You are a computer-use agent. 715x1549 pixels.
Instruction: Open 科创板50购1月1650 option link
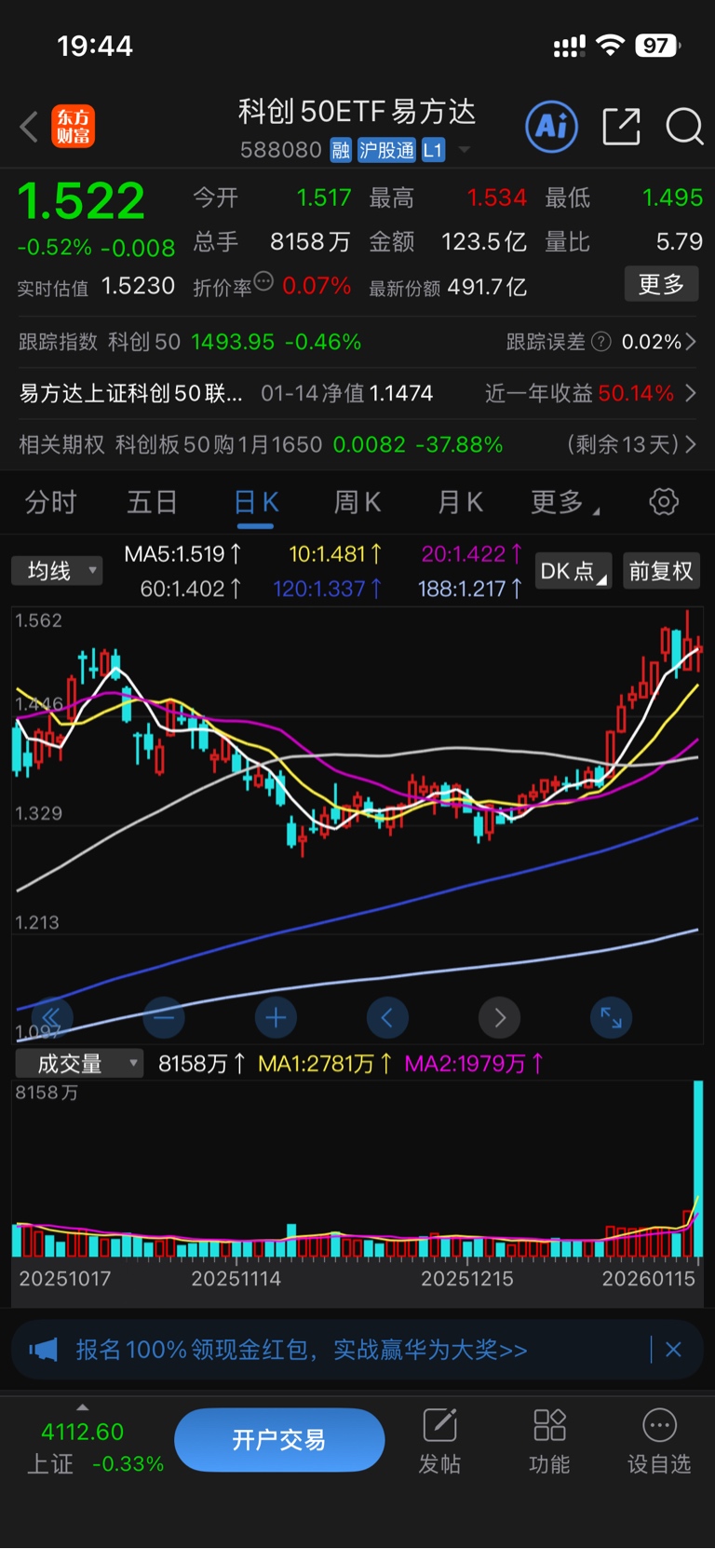(219, 444)
